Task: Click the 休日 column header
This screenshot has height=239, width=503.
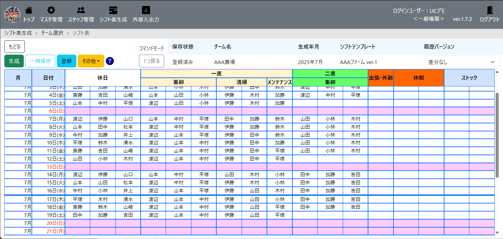Action: coord(102,78)
